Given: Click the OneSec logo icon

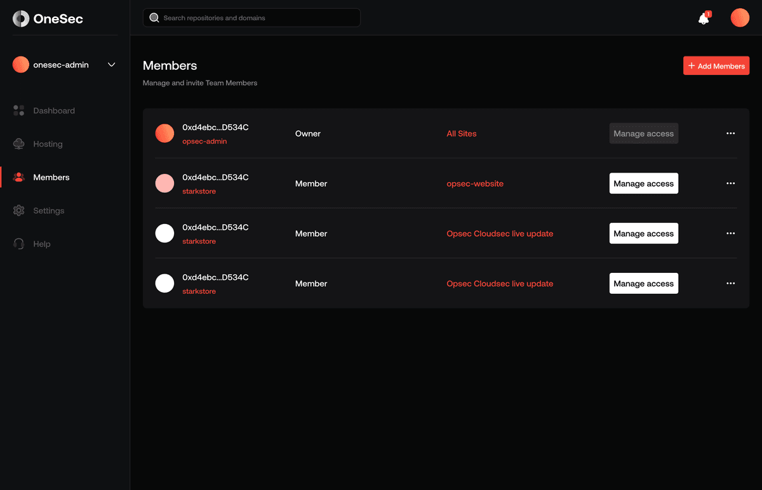Looking at the screenshot, I should [21, 19].
